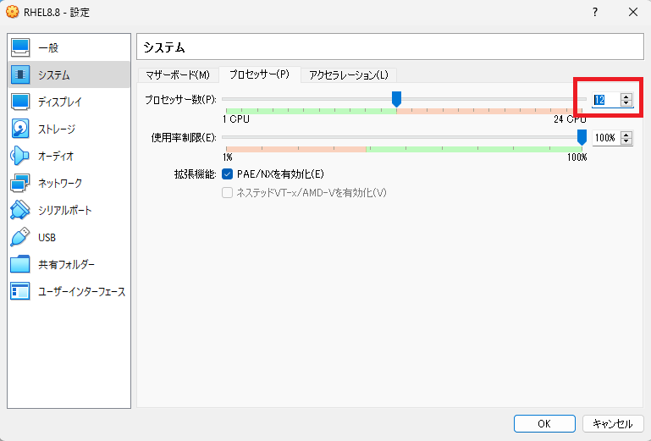
Task: Select the システム chip icon
Action: pyautogui.click(x=20, y=74)
